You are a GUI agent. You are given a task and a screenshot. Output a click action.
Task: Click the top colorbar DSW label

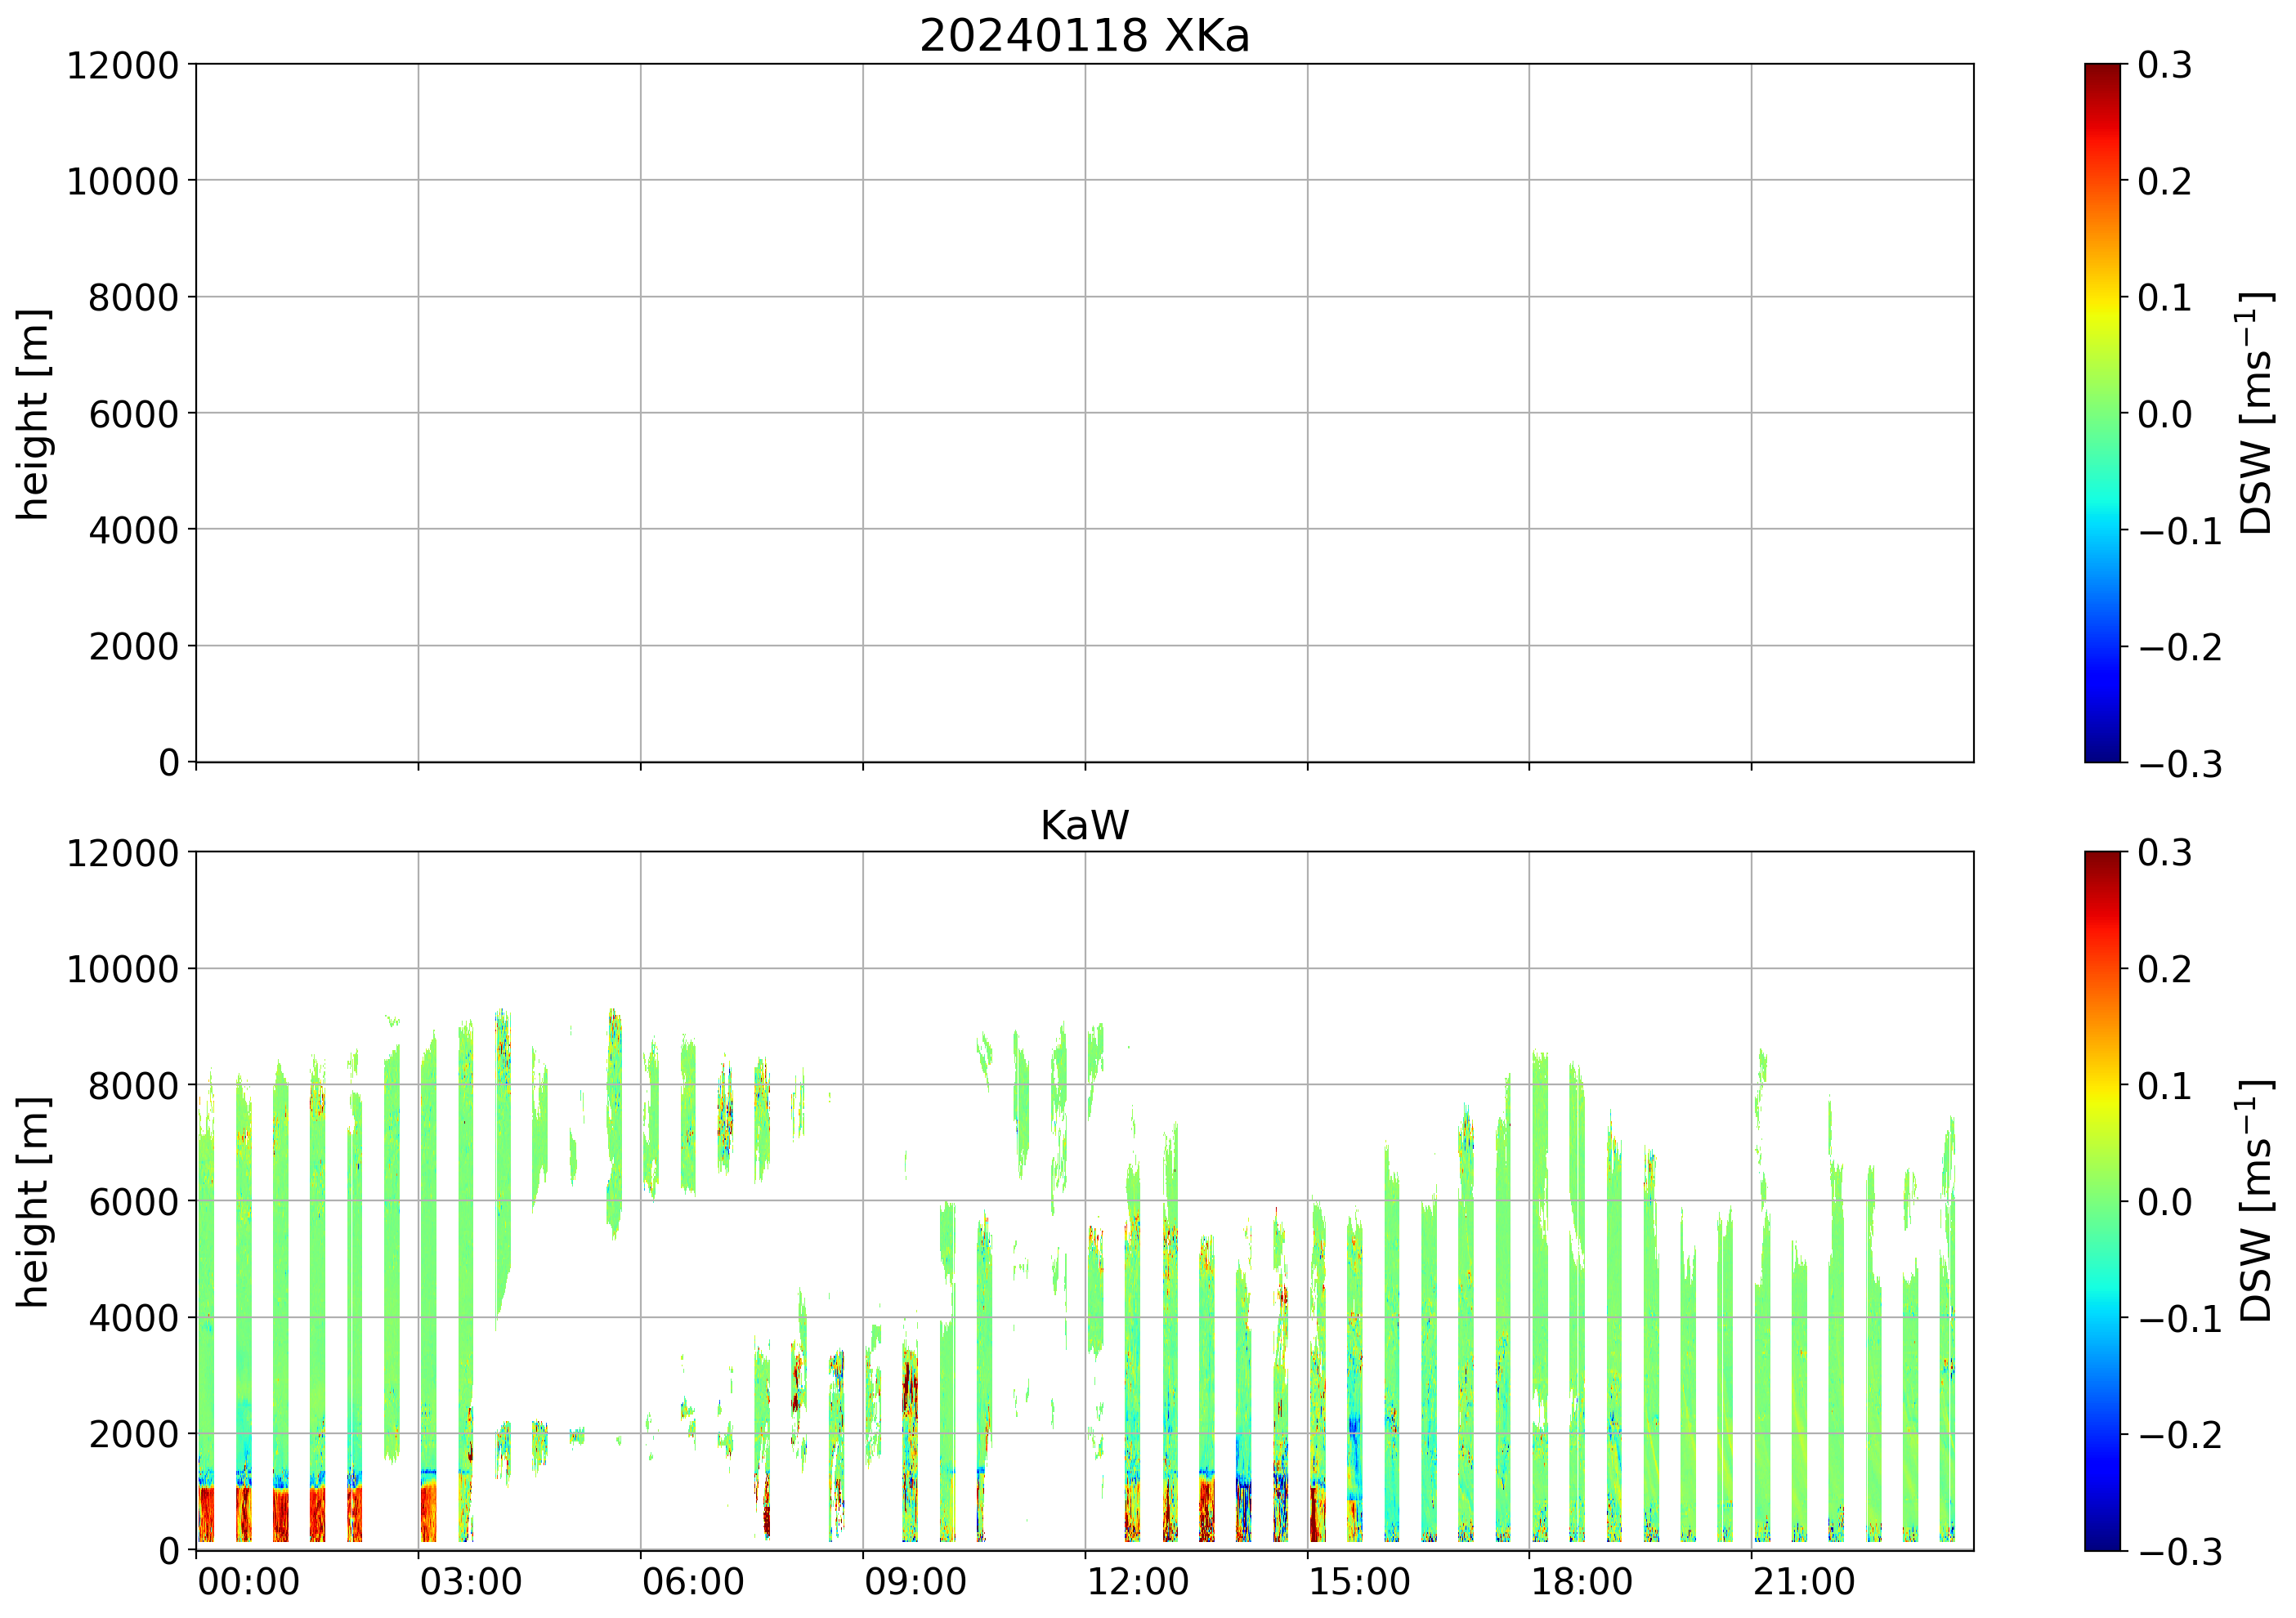click(x=2255, y=413)
